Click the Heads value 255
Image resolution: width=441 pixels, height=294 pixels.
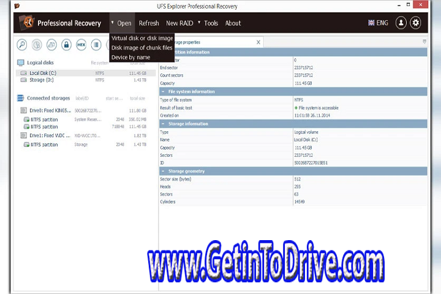coord(297,187)
